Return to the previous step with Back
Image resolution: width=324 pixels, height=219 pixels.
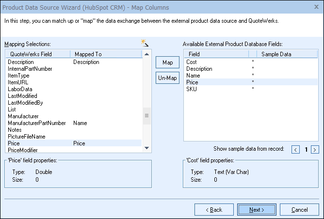pyautogui.click(x=214, y=210)
